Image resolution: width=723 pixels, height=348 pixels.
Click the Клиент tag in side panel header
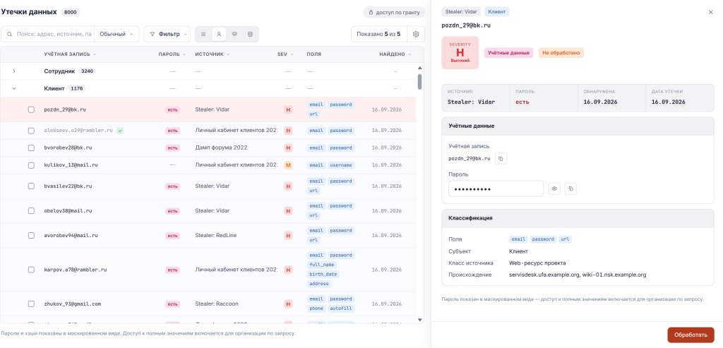point(496,12)
